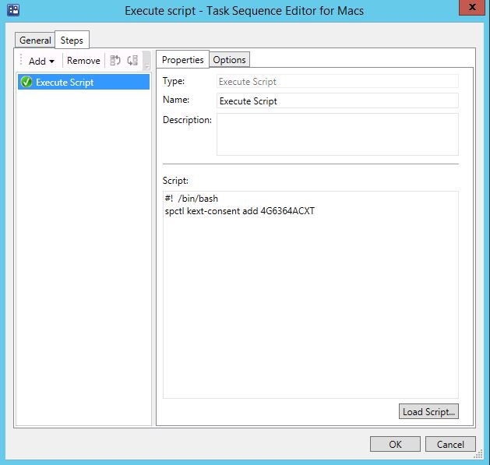The image size is (490, 465).
Task: Click the application icon in the title bar
Action: tap(13, 11)
